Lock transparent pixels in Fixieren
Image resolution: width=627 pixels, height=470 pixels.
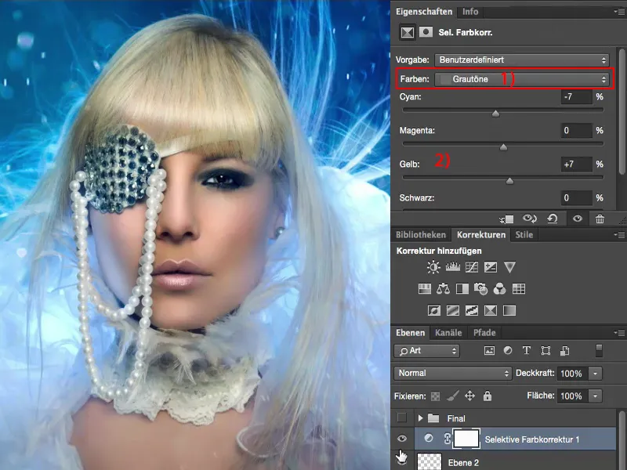(435, 396)
